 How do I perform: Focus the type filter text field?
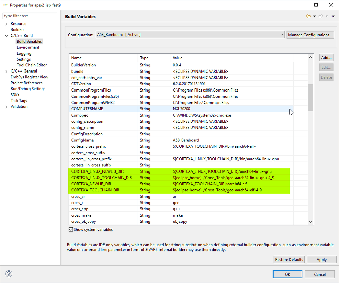click(x=30, y=16)
